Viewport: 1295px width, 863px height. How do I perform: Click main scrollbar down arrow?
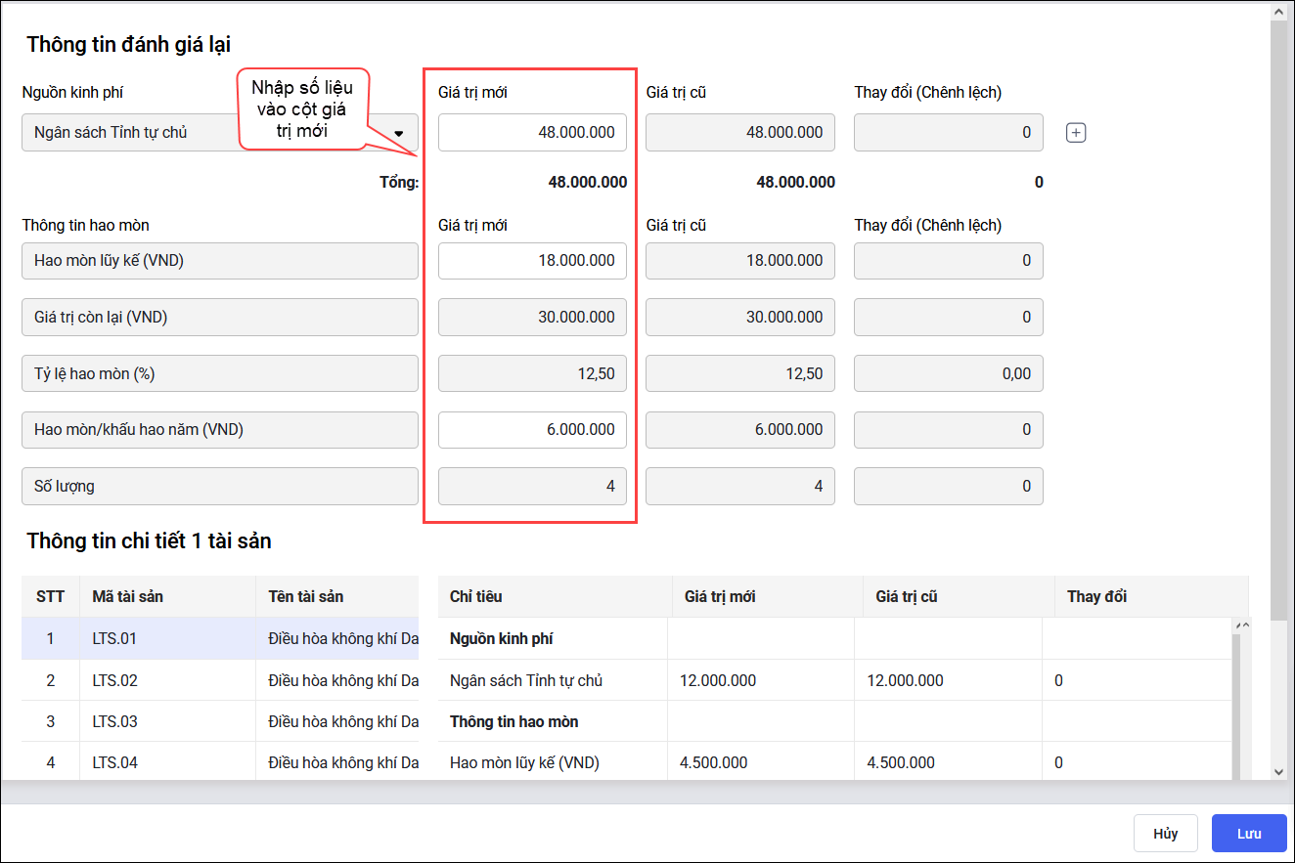coord(1278,771)
